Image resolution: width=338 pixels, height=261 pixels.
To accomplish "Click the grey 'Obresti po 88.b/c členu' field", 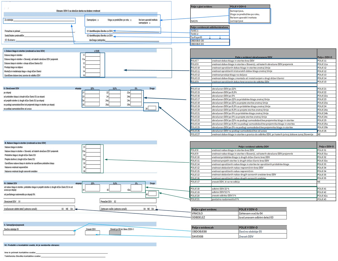I will 115,233.
